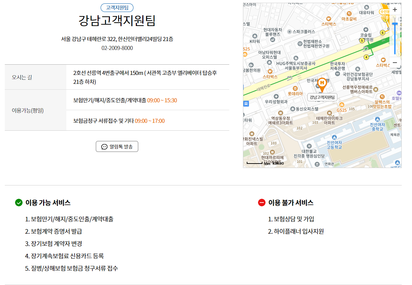Click the 진선여자중학교 school icon
This screenshot has height=285, width=412.
(377, 119)
